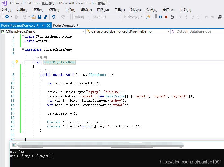
Task: Stop debugging with the red square
Action: coord(166,17)
